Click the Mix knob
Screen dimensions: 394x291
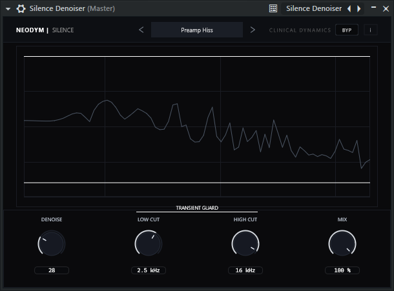tap(342, 243)
